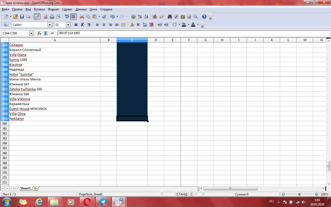Click the Copy icon in the toolbar
The width and height of the screenshot is (331, 207).
(x=88, y=17)
